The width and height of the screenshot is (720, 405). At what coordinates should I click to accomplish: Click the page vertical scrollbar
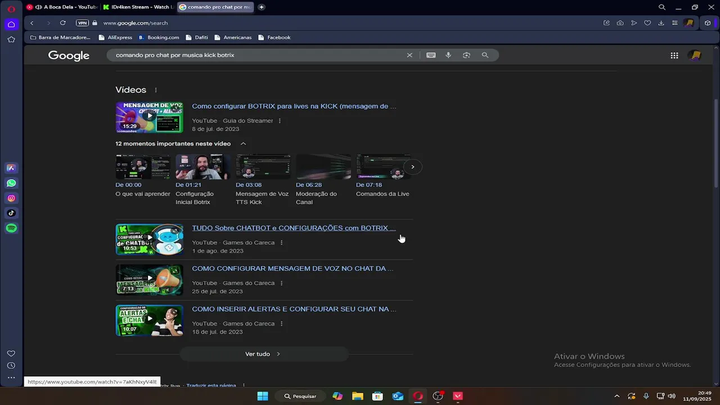click(716, 143)
